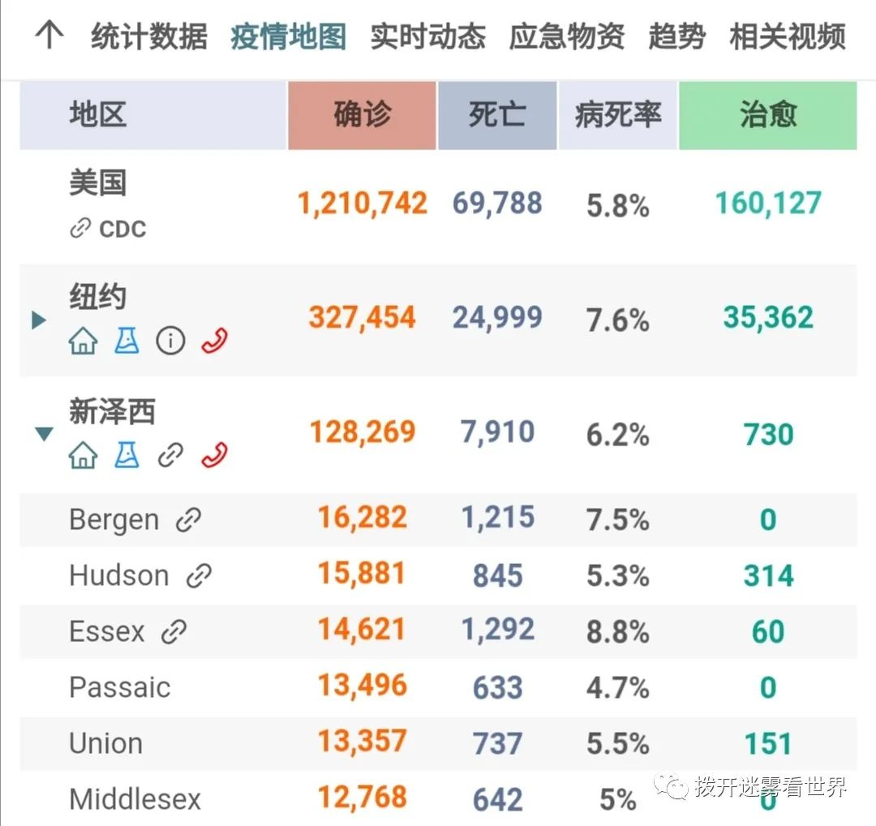Tap the up arrow icon in the top bar
This screenshot has width=876, height=826.
point(50,36)
